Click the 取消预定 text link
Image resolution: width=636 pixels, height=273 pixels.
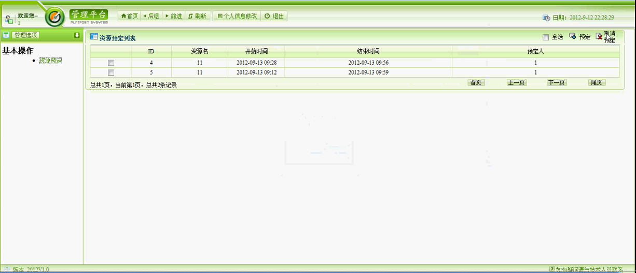(610, 37)
